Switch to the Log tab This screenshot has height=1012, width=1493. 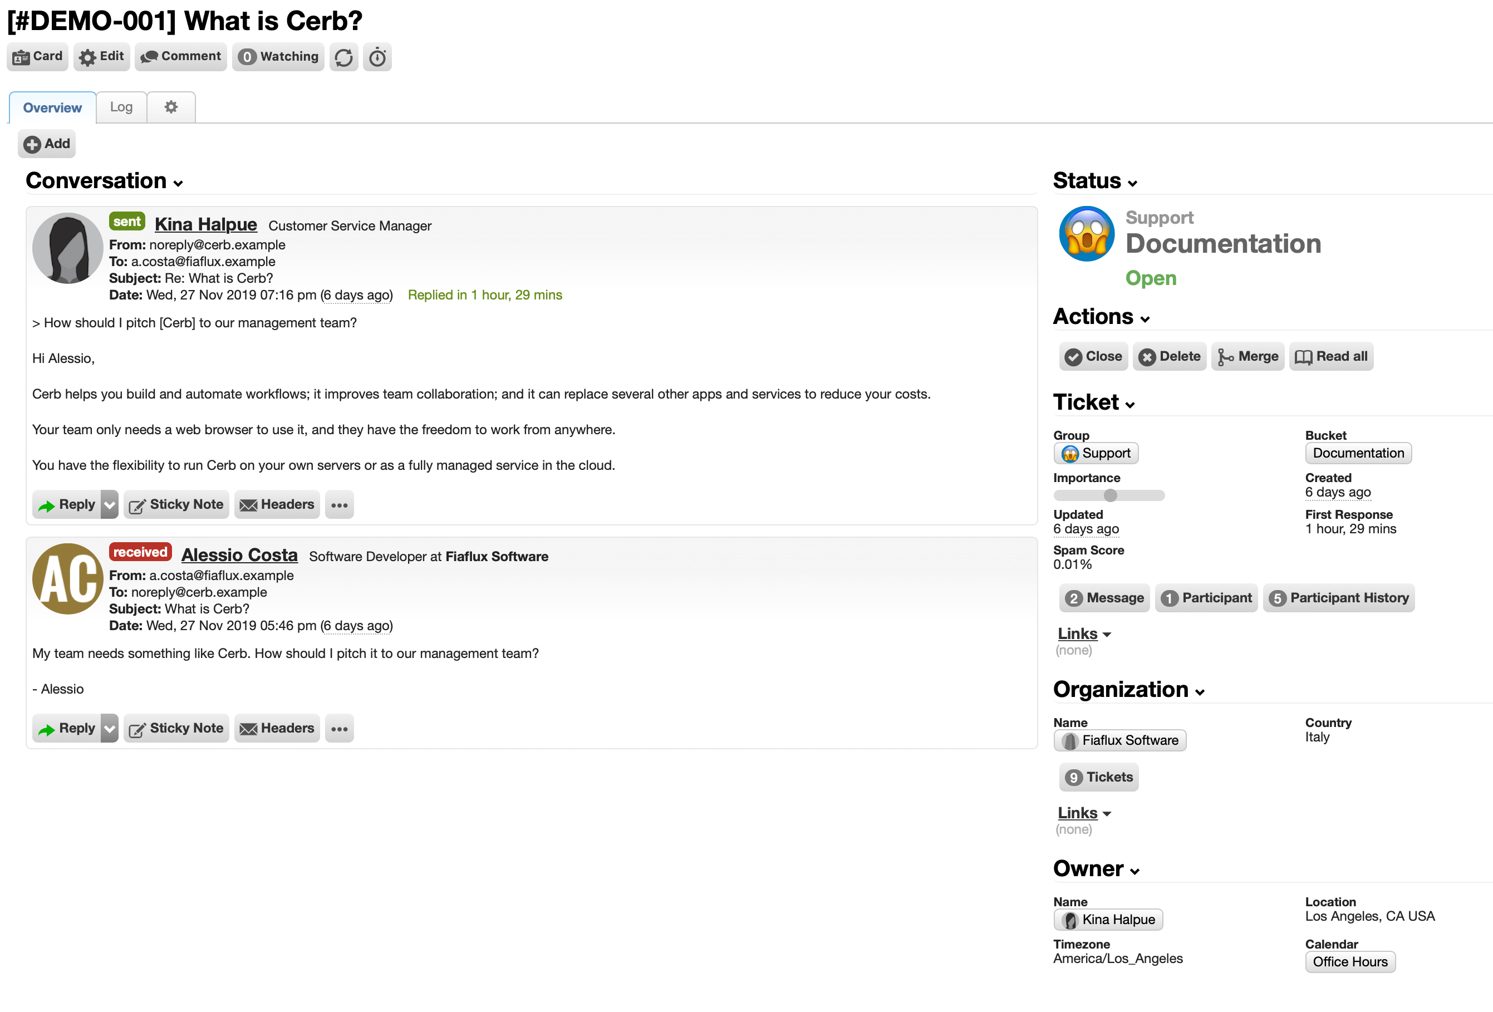point(121,107)
